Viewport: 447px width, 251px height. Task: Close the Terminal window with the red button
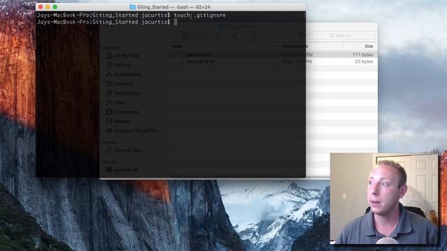pyautogui.click(x=41, y=7)
